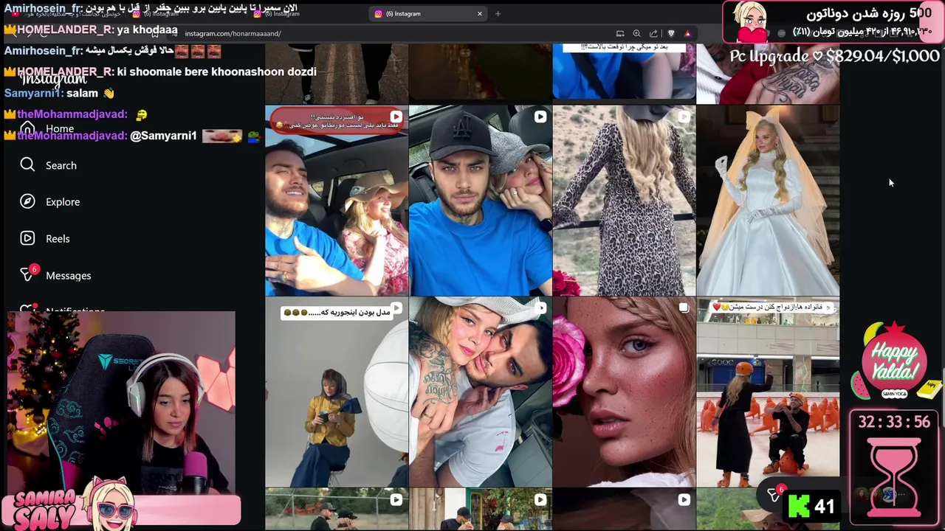Viewport: 945px width, 531px height.
Task: Open Search in Instagram sidebar
Action: point(49,165)
